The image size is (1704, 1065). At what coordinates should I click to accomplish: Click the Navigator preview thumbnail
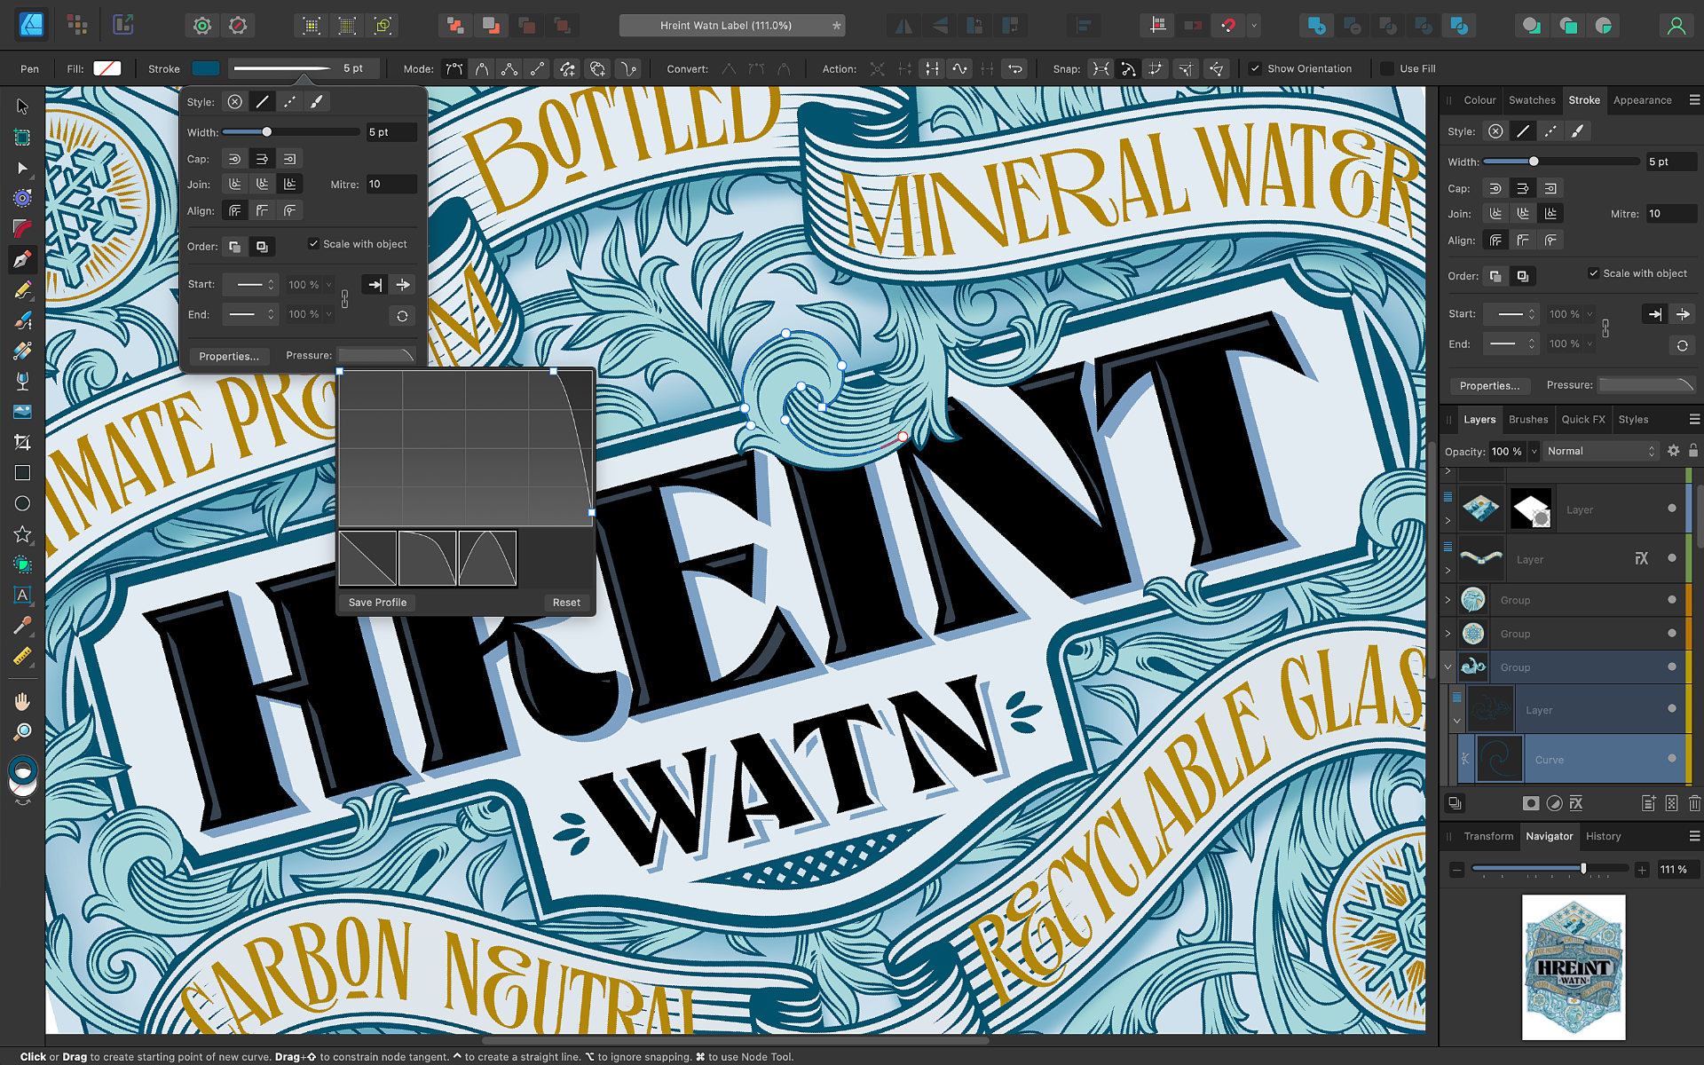[x=1573, y=966]
